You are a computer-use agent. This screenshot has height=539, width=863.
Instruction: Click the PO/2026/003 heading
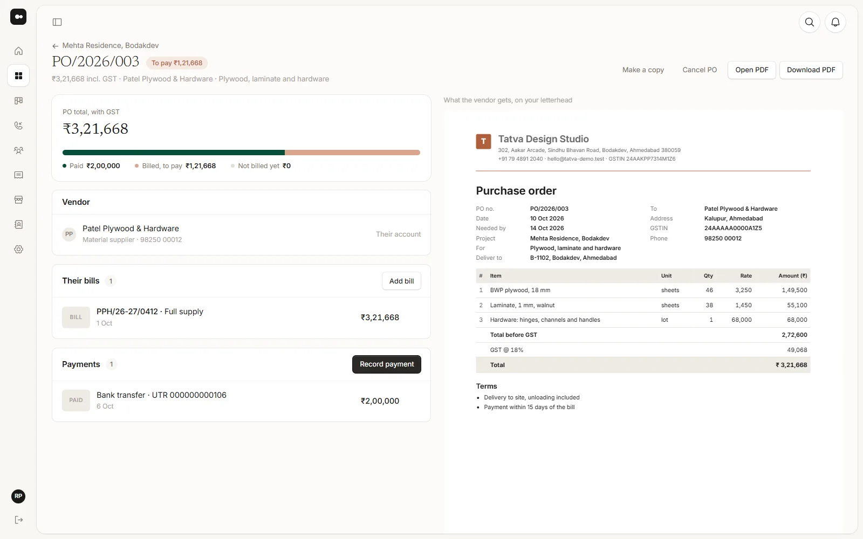pos(95,61)
